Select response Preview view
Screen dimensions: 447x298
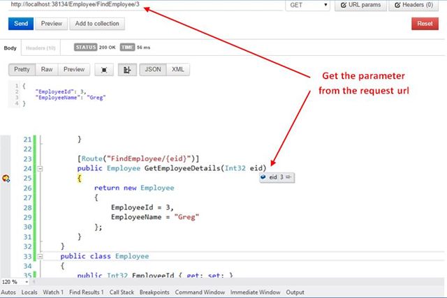[74, 70]
